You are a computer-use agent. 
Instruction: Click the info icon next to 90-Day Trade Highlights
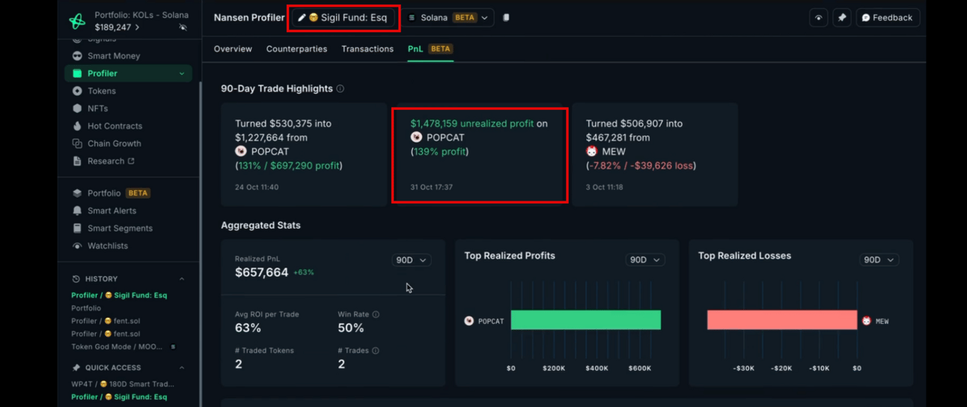340,88
